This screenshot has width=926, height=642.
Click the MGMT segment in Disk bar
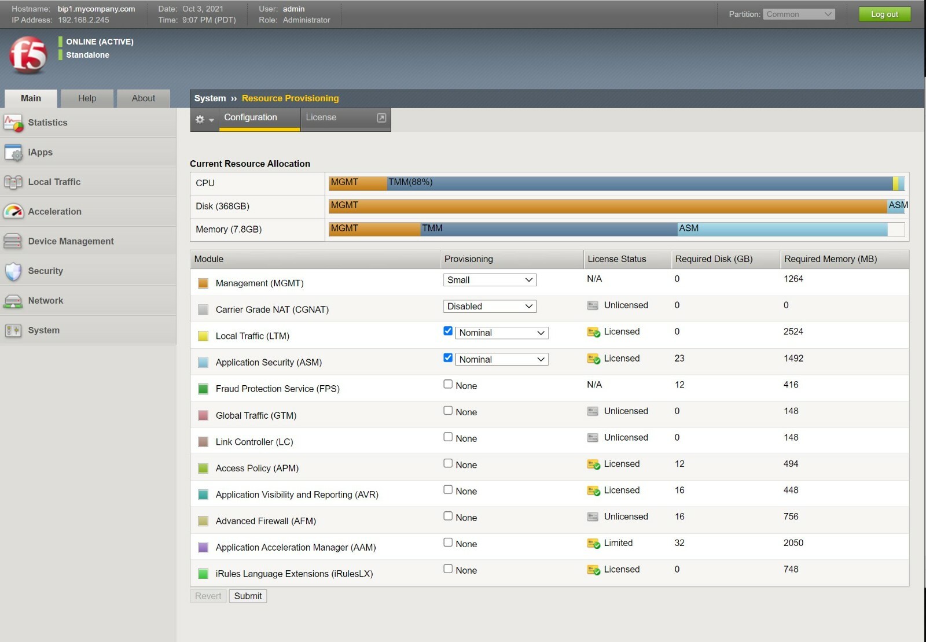pyautogui.click(x=608, y=206)
